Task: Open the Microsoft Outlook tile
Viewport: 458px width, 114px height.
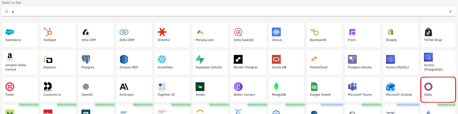Action: (x=401, y=90)
